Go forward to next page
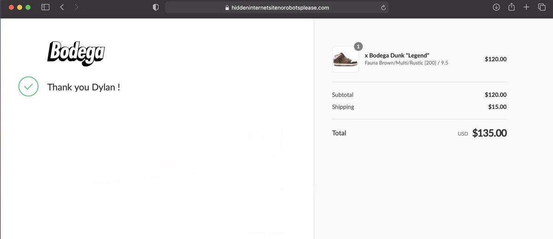The height and width of the screenshot is (239, 553). pos(76,7)
